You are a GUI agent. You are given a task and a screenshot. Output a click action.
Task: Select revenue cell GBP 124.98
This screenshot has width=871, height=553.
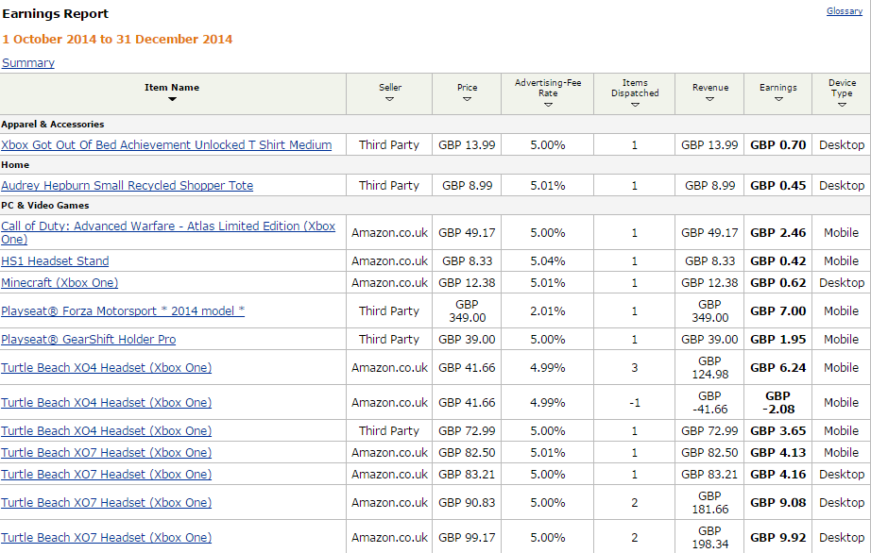709,367
